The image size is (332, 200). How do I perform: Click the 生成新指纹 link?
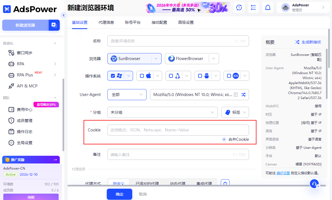(x=311, y=42)
